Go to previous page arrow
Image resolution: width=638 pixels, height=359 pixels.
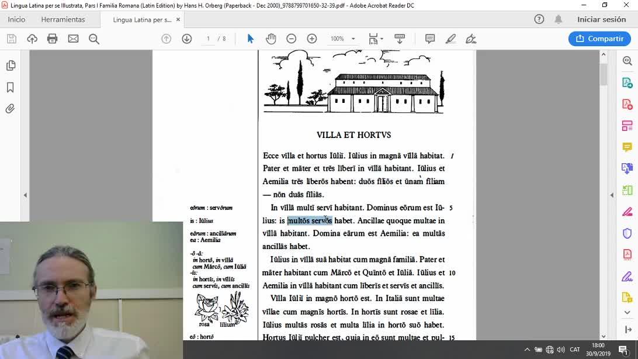(x=167, y=39)
